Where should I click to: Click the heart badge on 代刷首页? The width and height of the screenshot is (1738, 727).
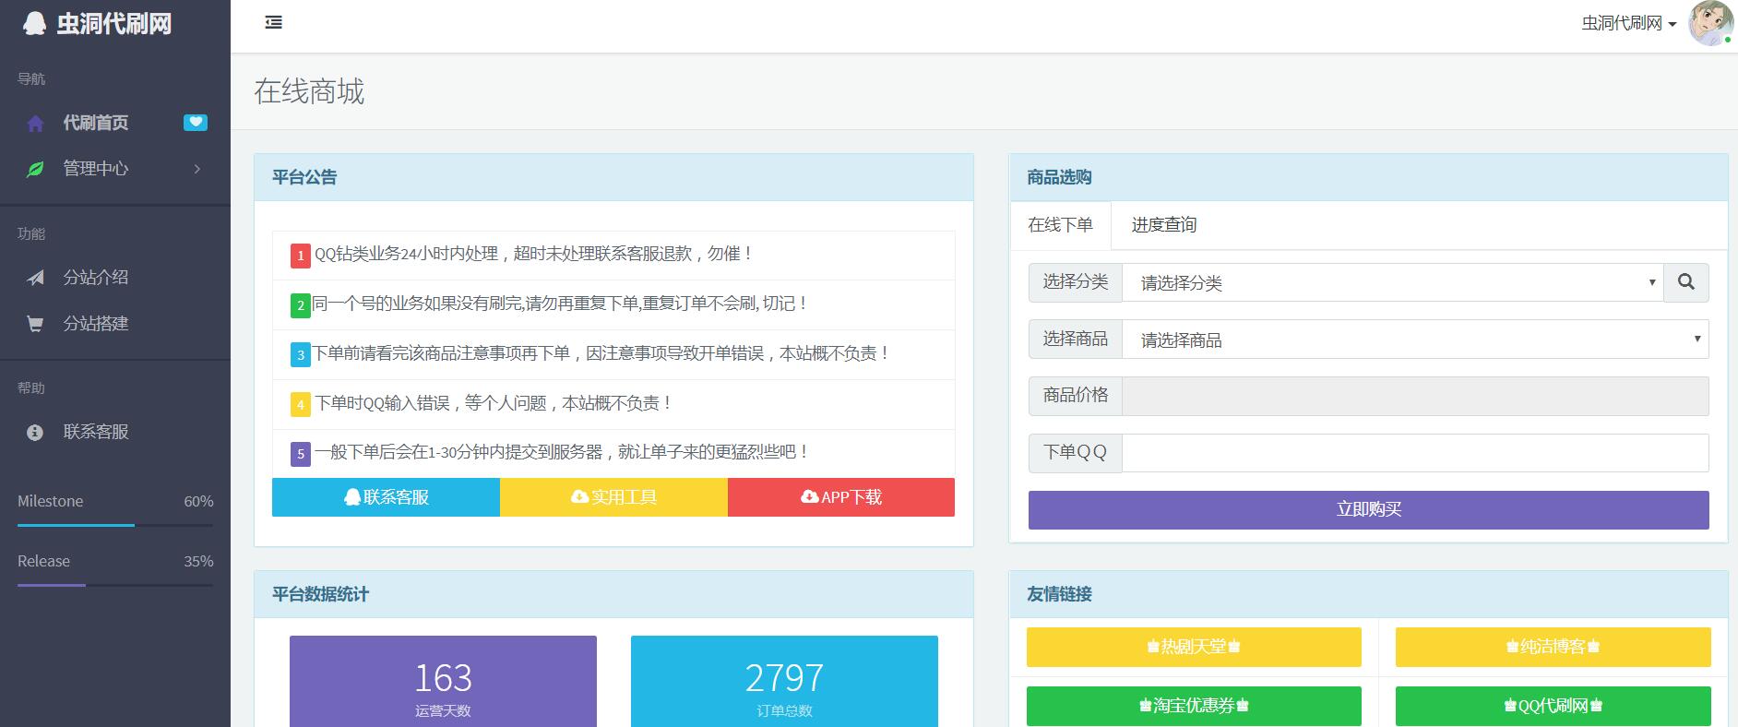196,123
